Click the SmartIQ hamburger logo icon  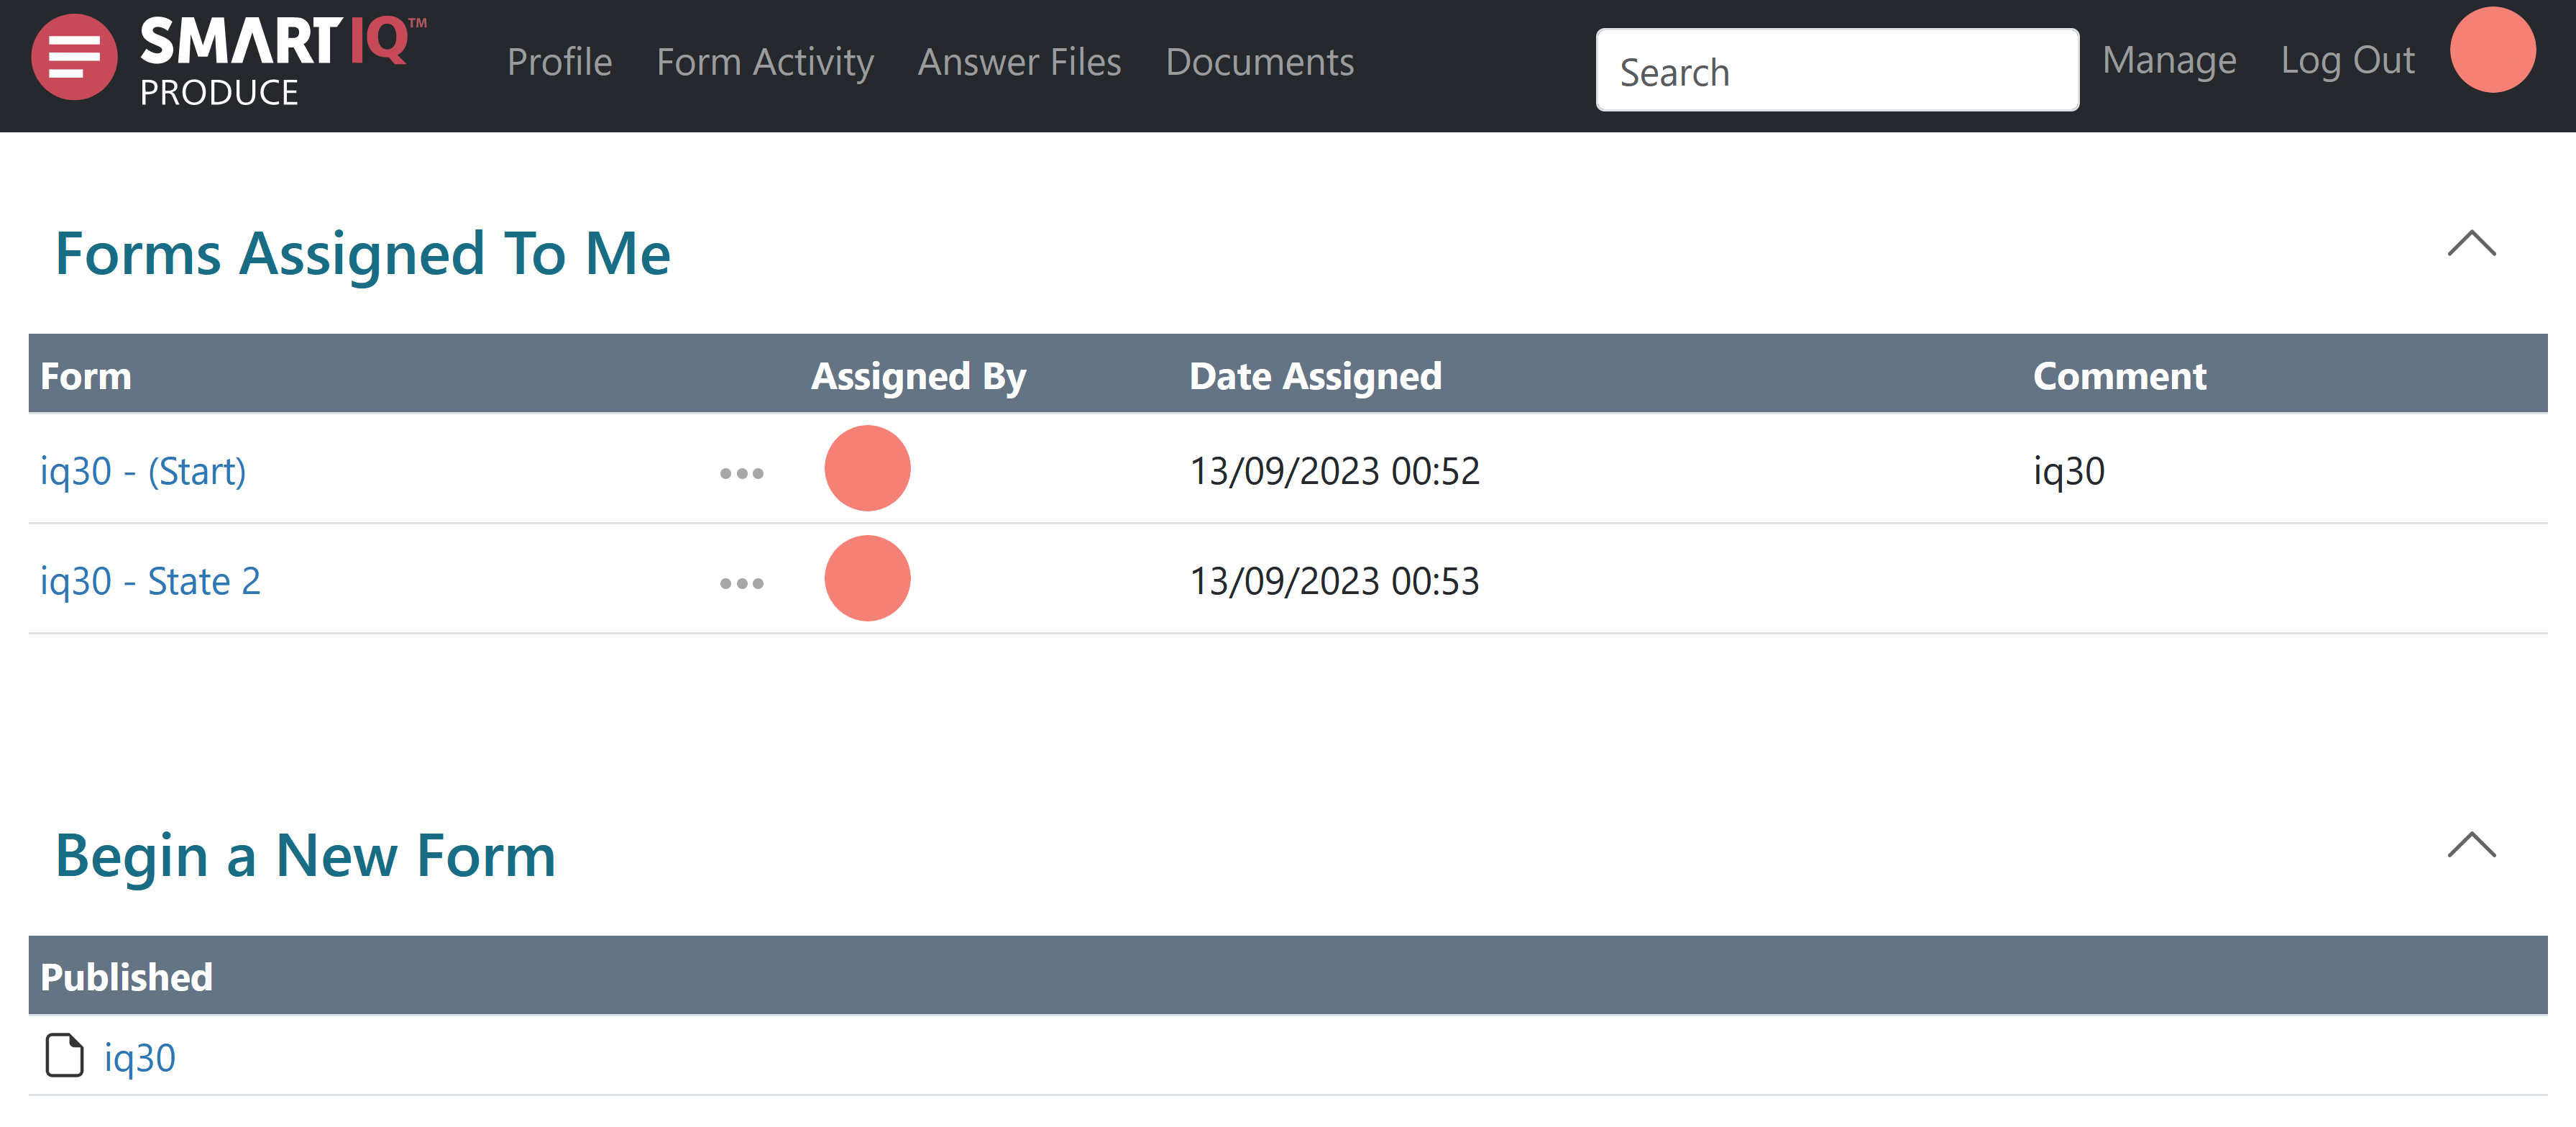74,58
